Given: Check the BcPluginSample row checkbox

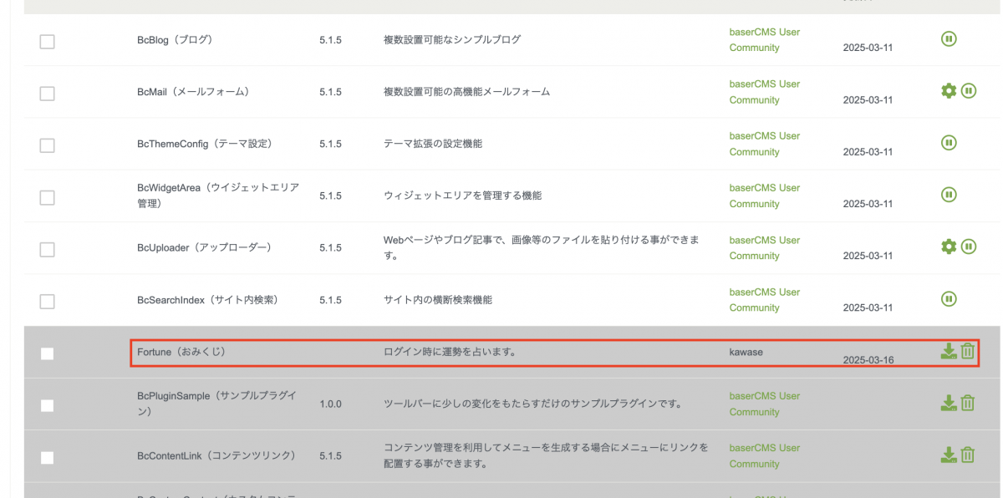Looking at the screenshot, I should pyautogui.click(x=47, y=405).
